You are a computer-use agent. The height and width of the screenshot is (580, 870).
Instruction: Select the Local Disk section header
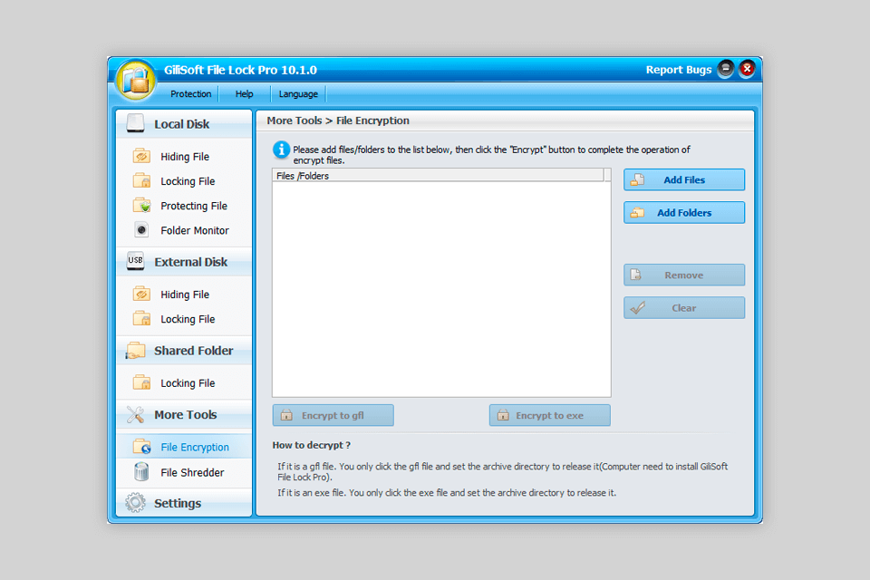coord(184,124)
